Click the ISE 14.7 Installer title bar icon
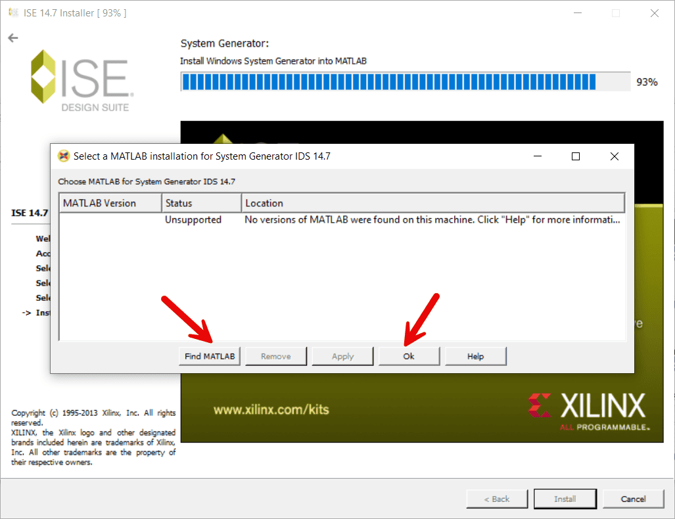Viewport: 675px width, 519px height. click(13, 12)
